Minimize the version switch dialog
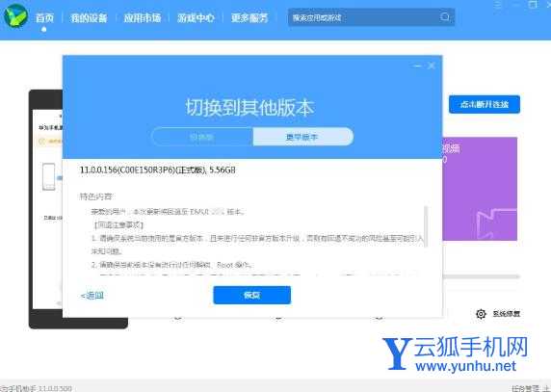This screenshot has height=392, width=551. pos(418,65)
